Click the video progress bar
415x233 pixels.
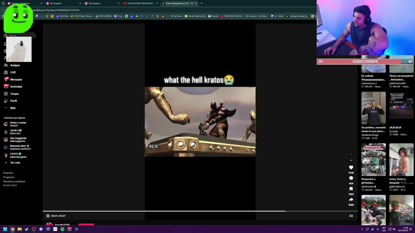(200, 211)
